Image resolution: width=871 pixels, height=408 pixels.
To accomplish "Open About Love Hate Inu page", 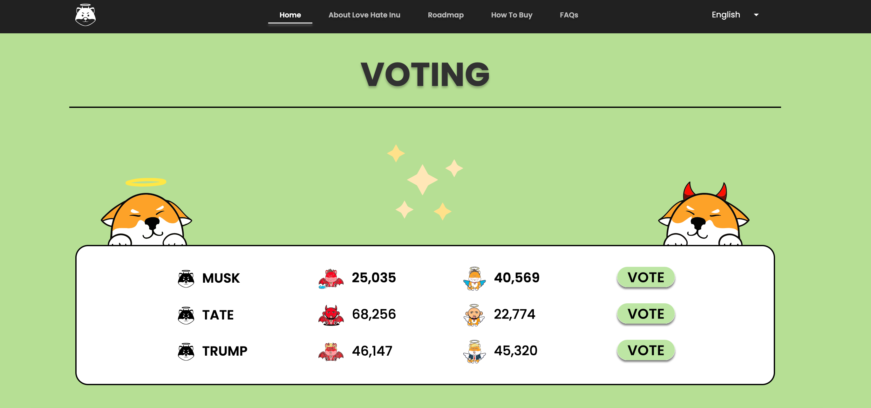I will coord(364,15).
